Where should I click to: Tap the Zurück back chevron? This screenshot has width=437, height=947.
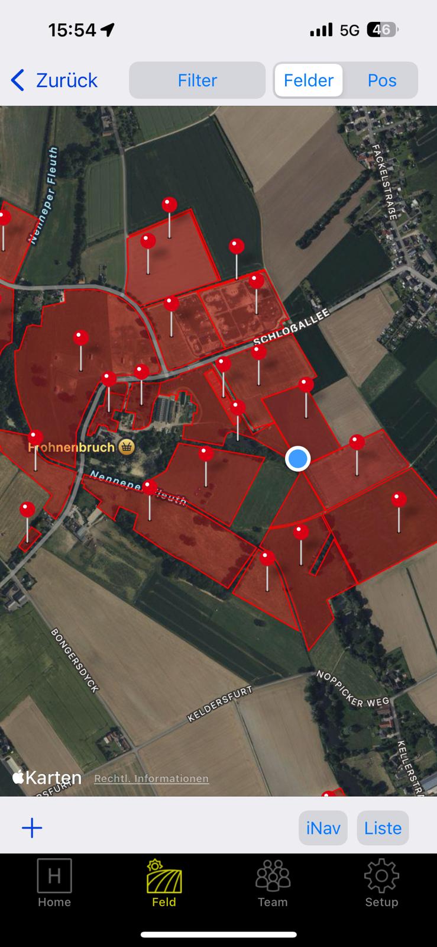18,80
